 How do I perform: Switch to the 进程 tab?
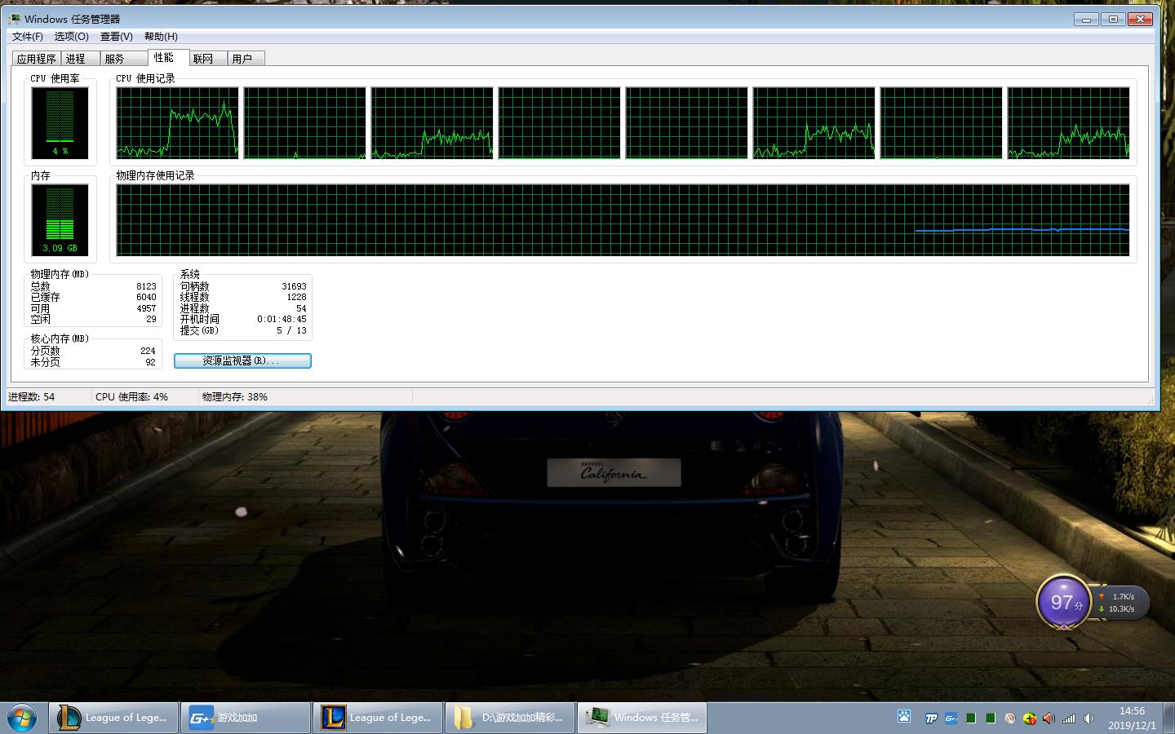coord(79,59)
